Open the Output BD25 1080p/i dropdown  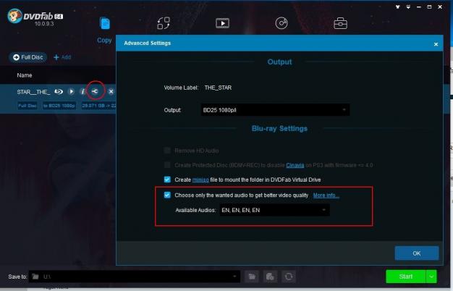point(275,110)
